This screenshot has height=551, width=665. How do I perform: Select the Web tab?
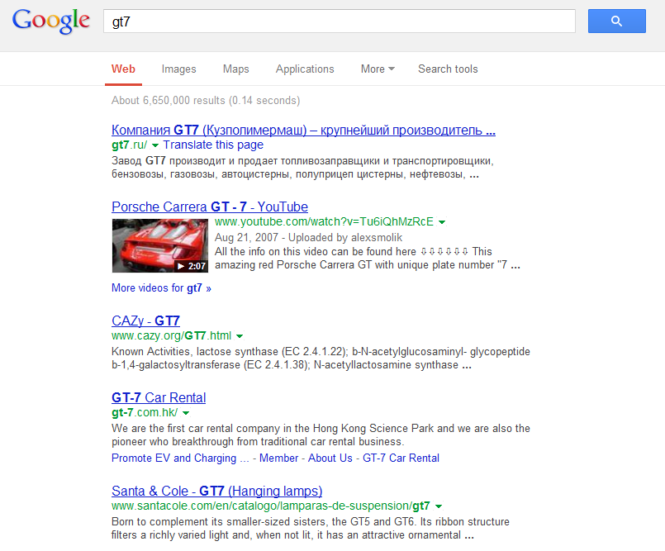click(123, 69)
